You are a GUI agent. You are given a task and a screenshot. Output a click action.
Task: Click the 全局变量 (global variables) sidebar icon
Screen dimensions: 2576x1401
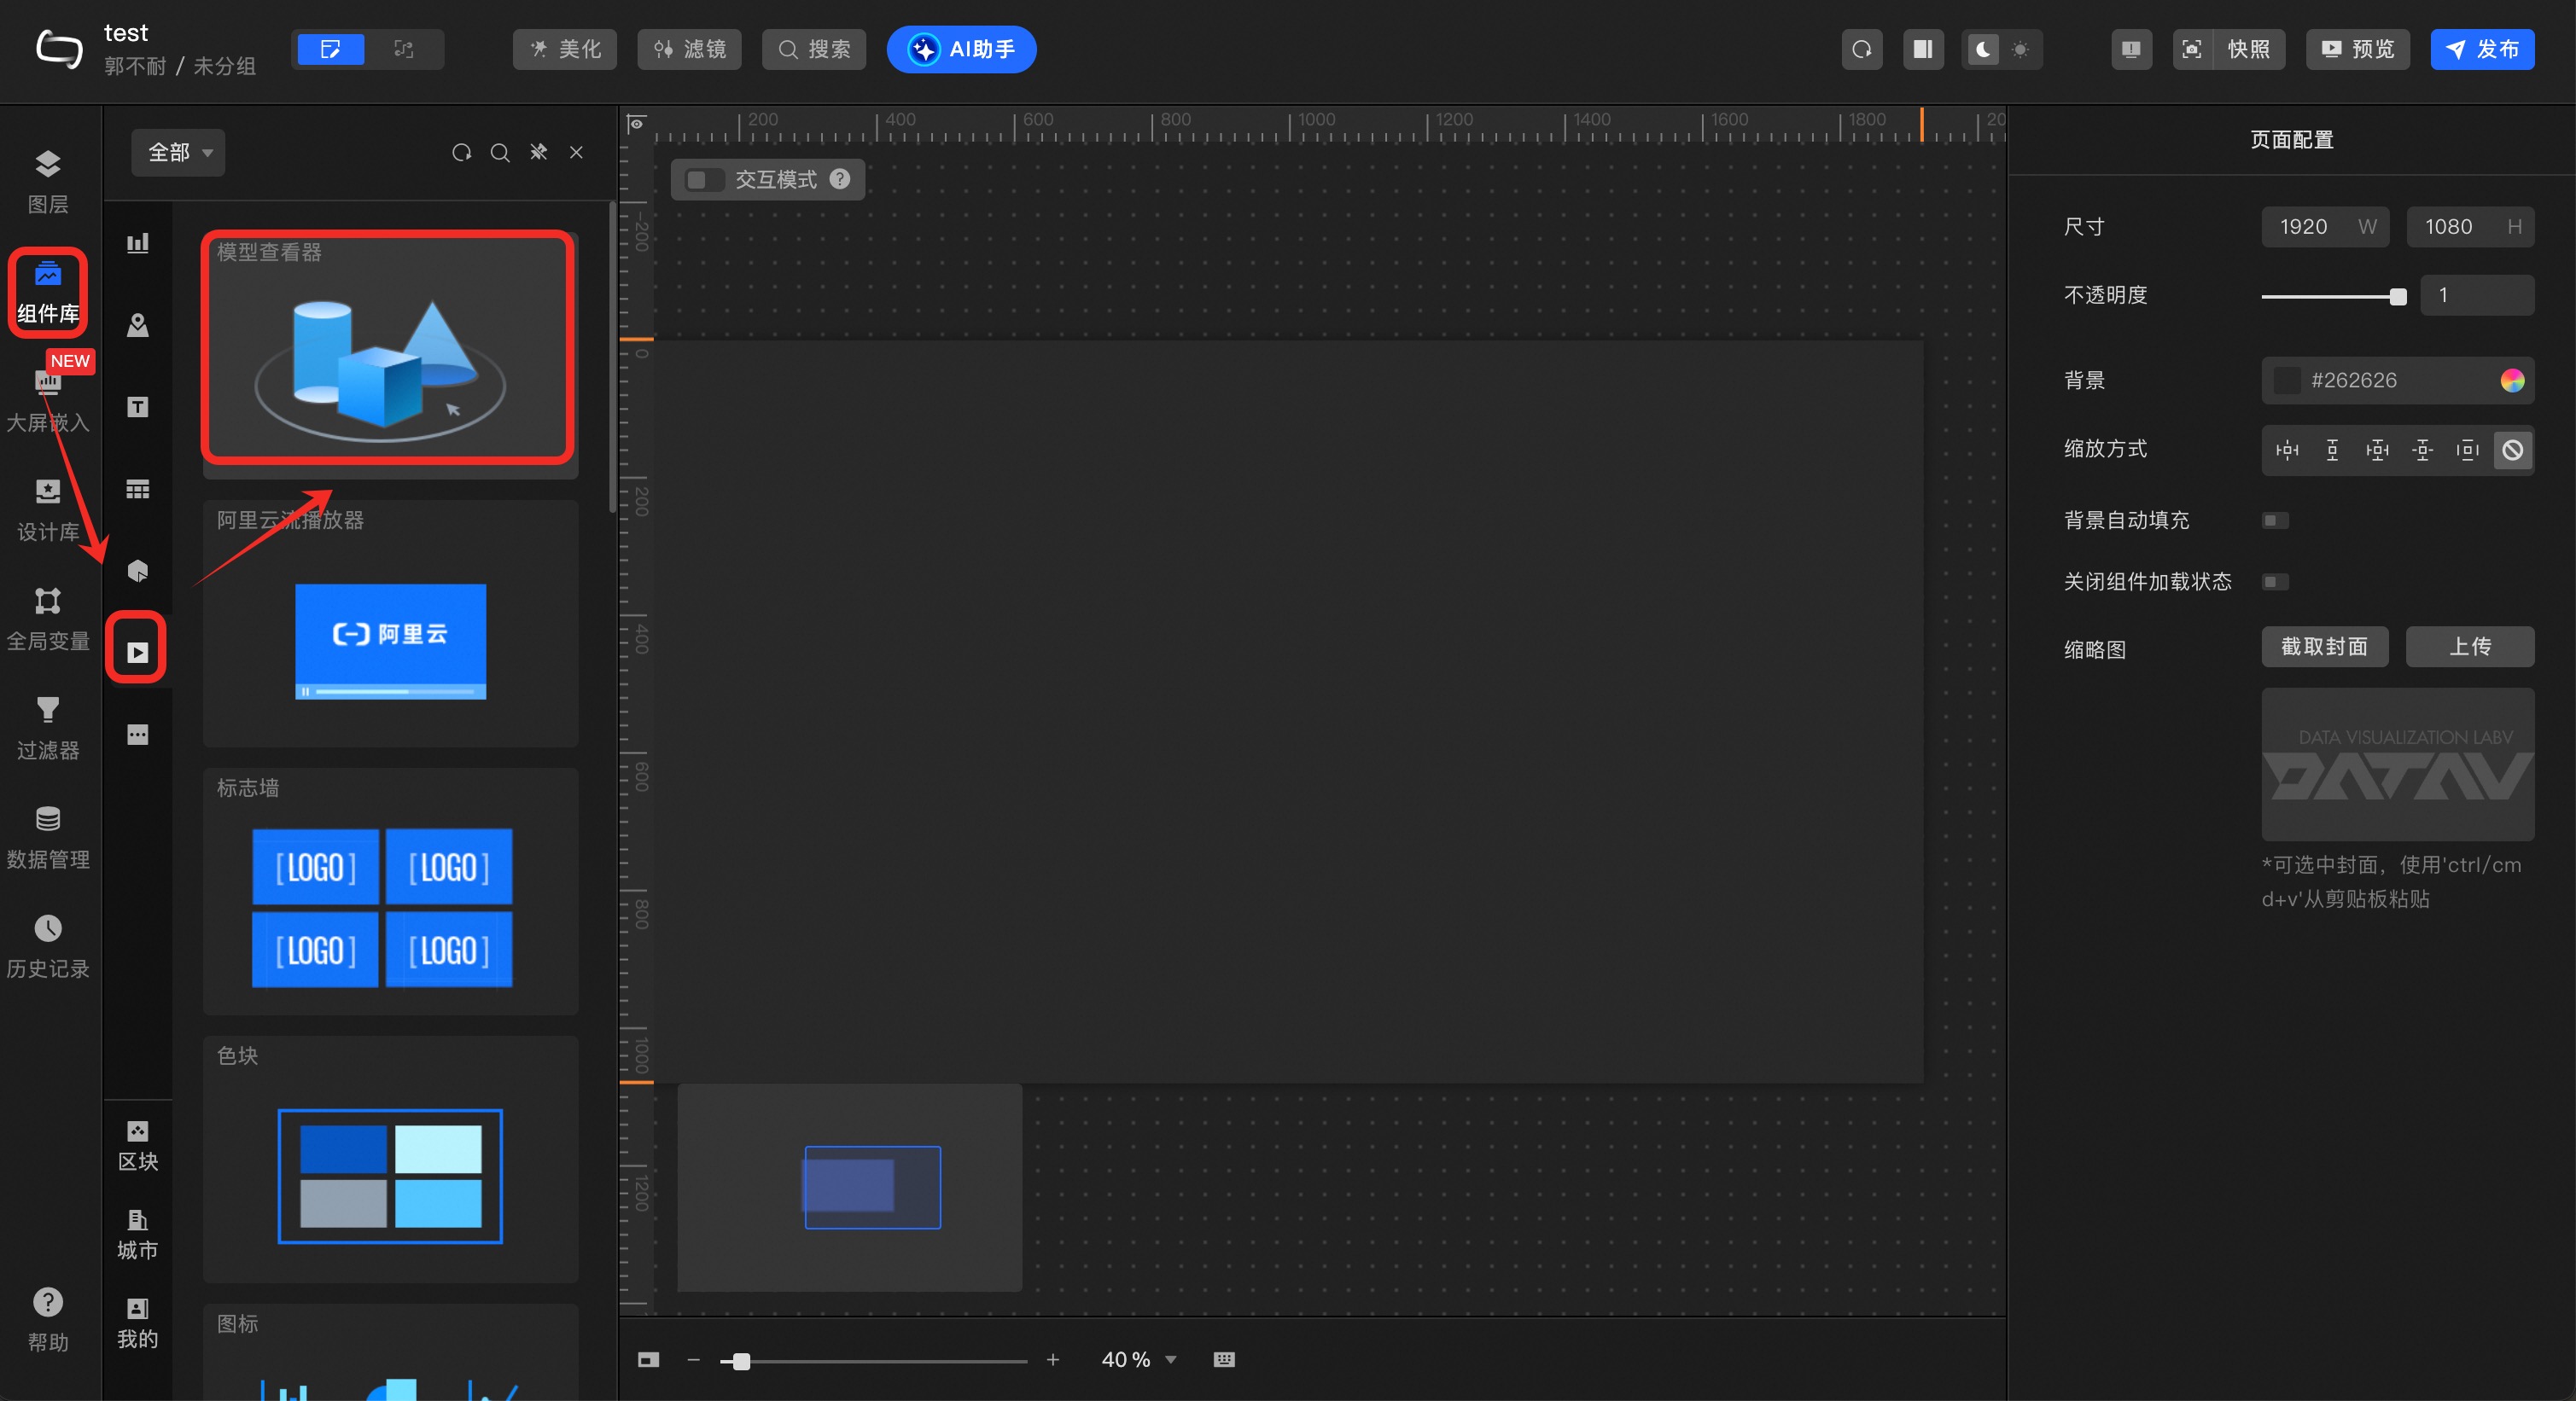pyautogui.click(x=47, y=602)
